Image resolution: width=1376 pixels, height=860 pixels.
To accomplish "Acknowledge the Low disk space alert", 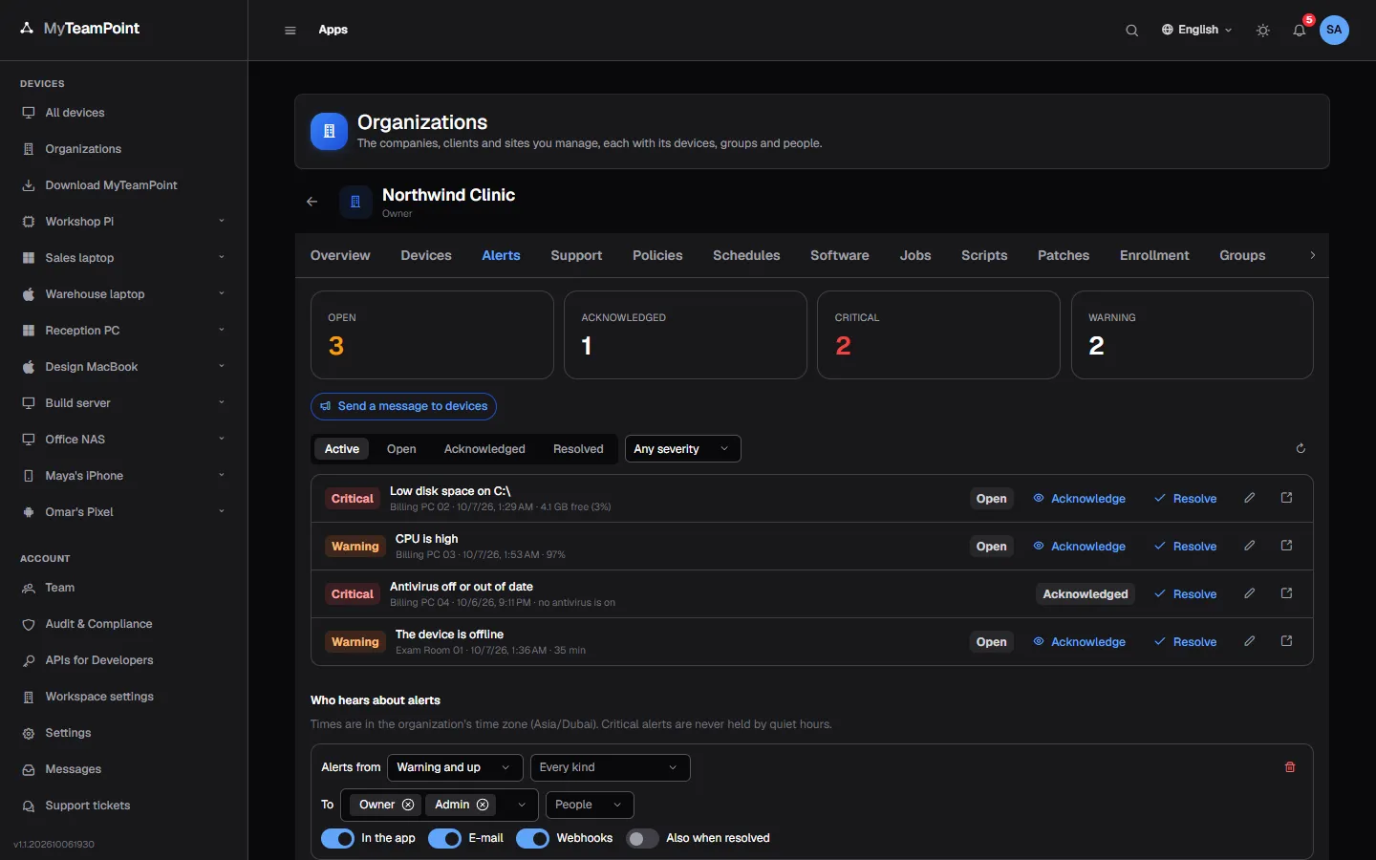I will 1079,499.
